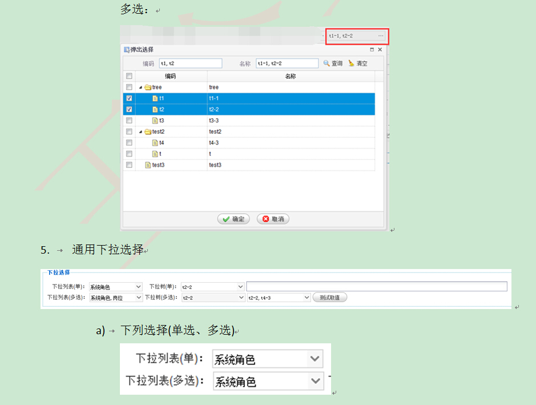Screen dimensions: 536x405
Task: Collapse the tree folder node
Action: 140,87
